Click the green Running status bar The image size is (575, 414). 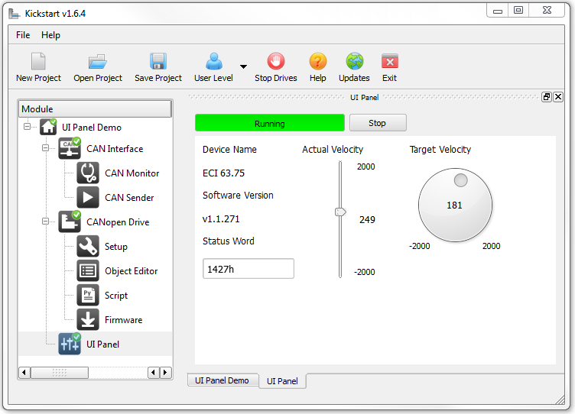point(269,123)
